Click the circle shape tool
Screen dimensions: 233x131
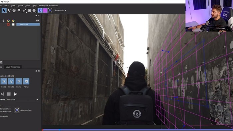click(x=34, y=10)
